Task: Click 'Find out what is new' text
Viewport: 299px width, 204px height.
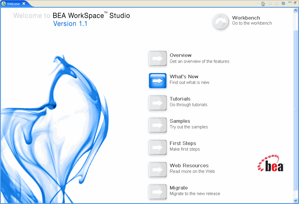Action: (x=190, y=82)
